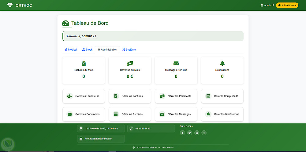Click the Notifications bell icon in stats card

(222, 63)
